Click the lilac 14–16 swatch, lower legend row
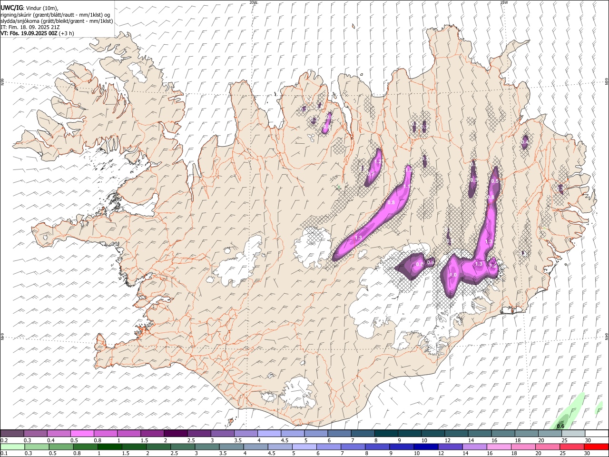This screenshot has width=609, height=457. [x=474, y=447]
